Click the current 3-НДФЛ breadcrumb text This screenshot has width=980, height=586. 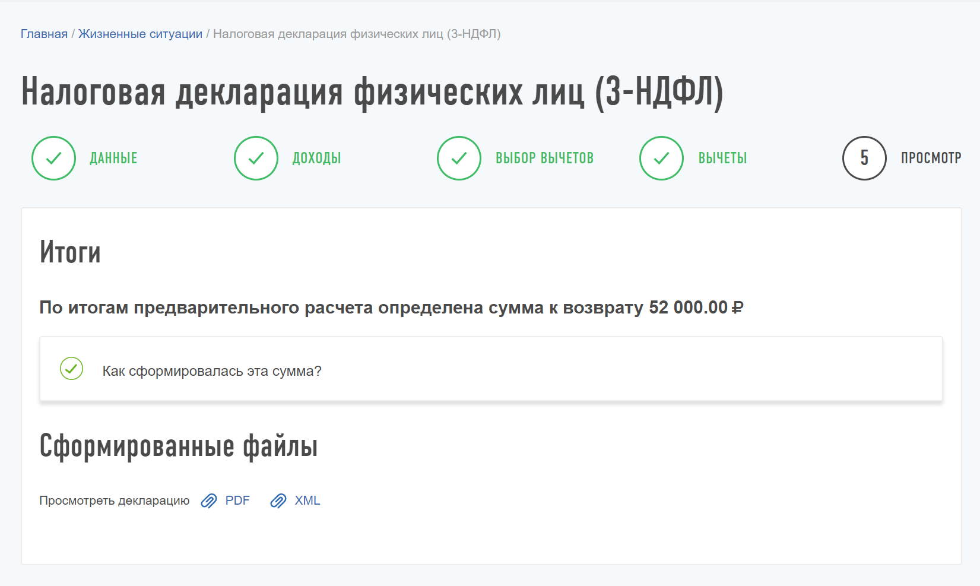click(356, 34)
